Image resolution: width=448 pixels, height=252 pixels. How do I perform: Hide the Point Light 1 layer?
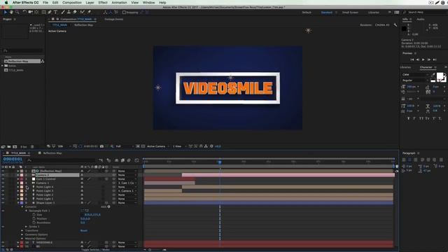click(3, 199)
